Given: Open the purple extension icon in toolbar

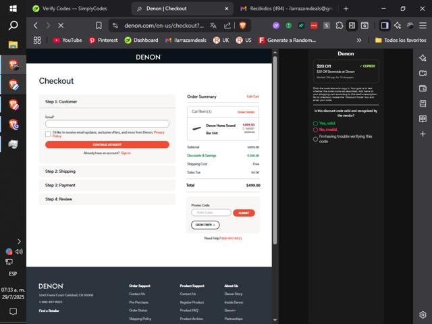Looking at the screenshot, I should [276, 26].
